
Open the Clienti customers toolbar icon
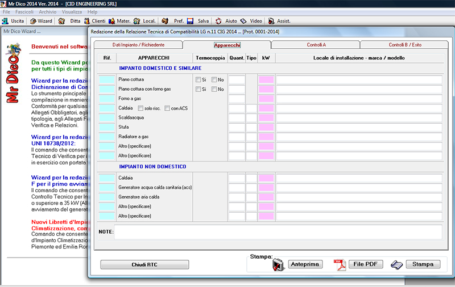coord(87,21)
